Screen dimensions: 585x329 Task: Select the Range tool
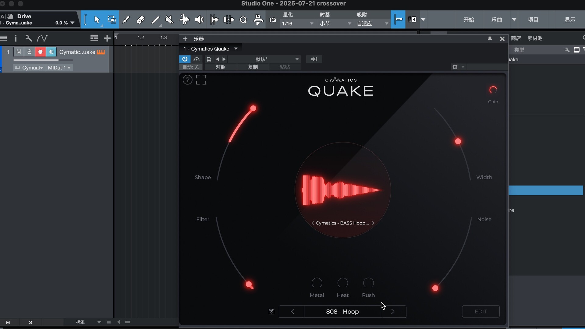tap(112, 20)
